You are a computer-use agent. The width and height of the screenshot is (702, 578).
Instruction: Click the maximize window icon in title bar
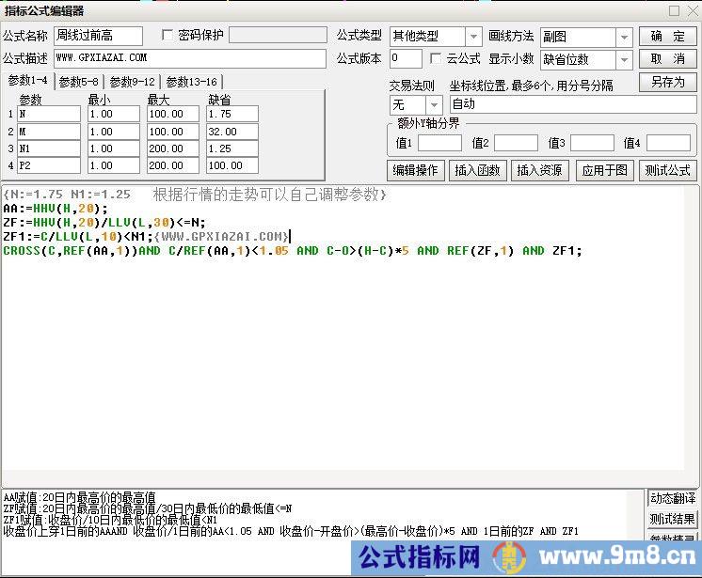coord(674,10)
